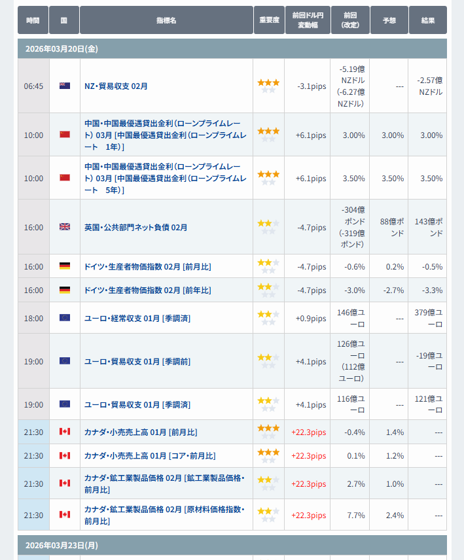Click the 指標名 column header
The width and height of the screenshot is (464, 560).
(x=166, y=20)
